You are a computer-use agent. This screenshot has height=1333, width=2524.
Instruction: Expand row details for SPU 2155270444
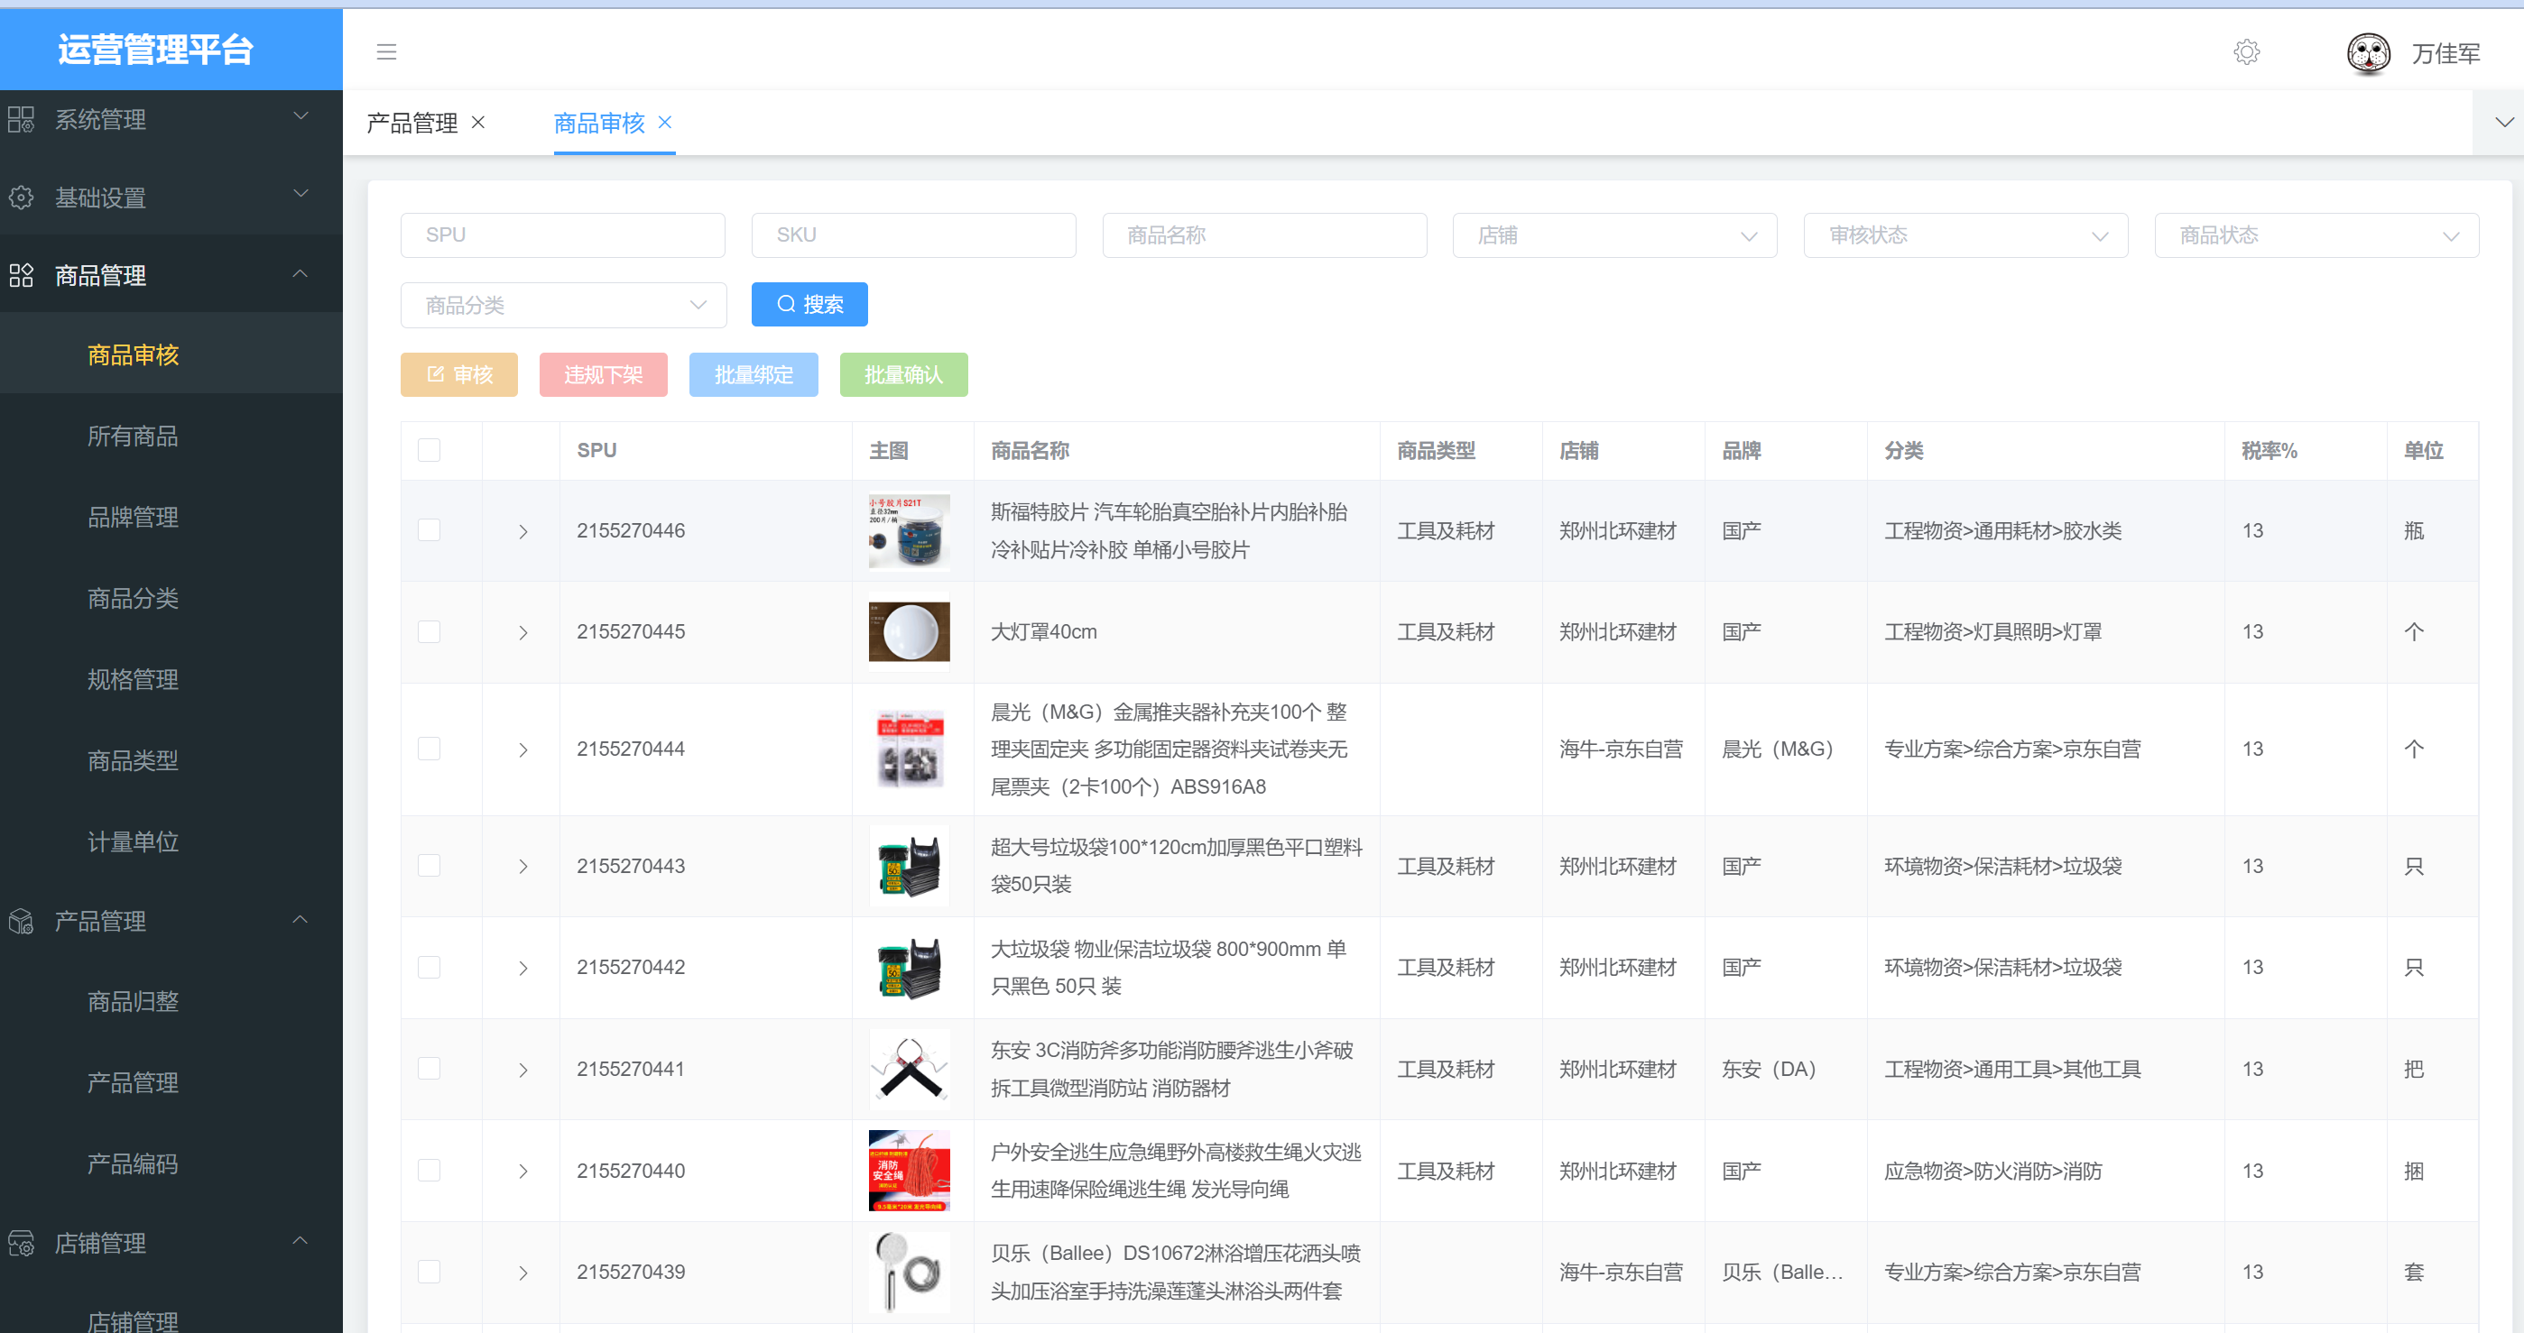pos(523,750)
